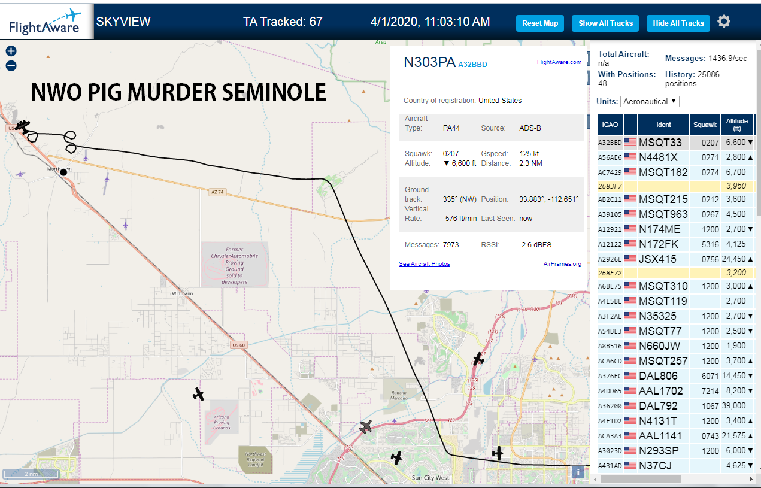Sort table by Ident column header
The height and width of the screenshot is (488, 761).
pos(663,125)
